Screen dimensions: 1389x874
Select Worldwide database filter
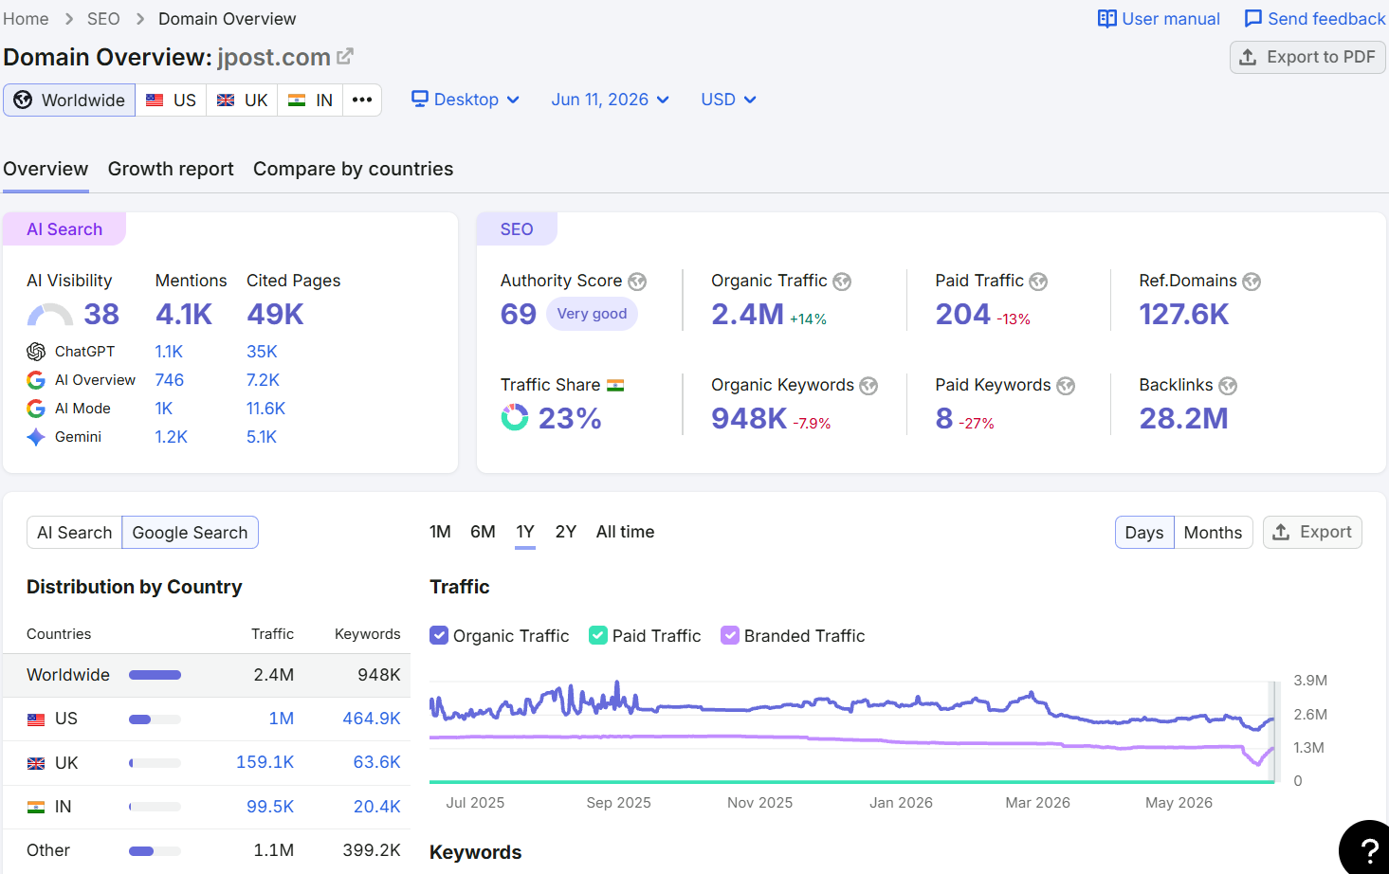pyautogui.click(x=69, y=100)
